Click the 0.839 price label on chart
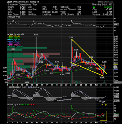The image size is (122, 124). (104, 62)
